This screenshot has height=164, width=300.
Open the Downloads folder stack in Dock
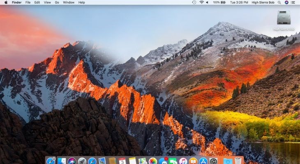pyautogui.click(x=228, y=161)
